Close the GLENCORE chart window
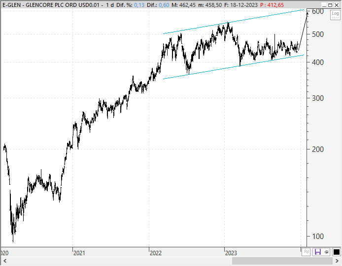The image size is (342, 266). (337, 5)
